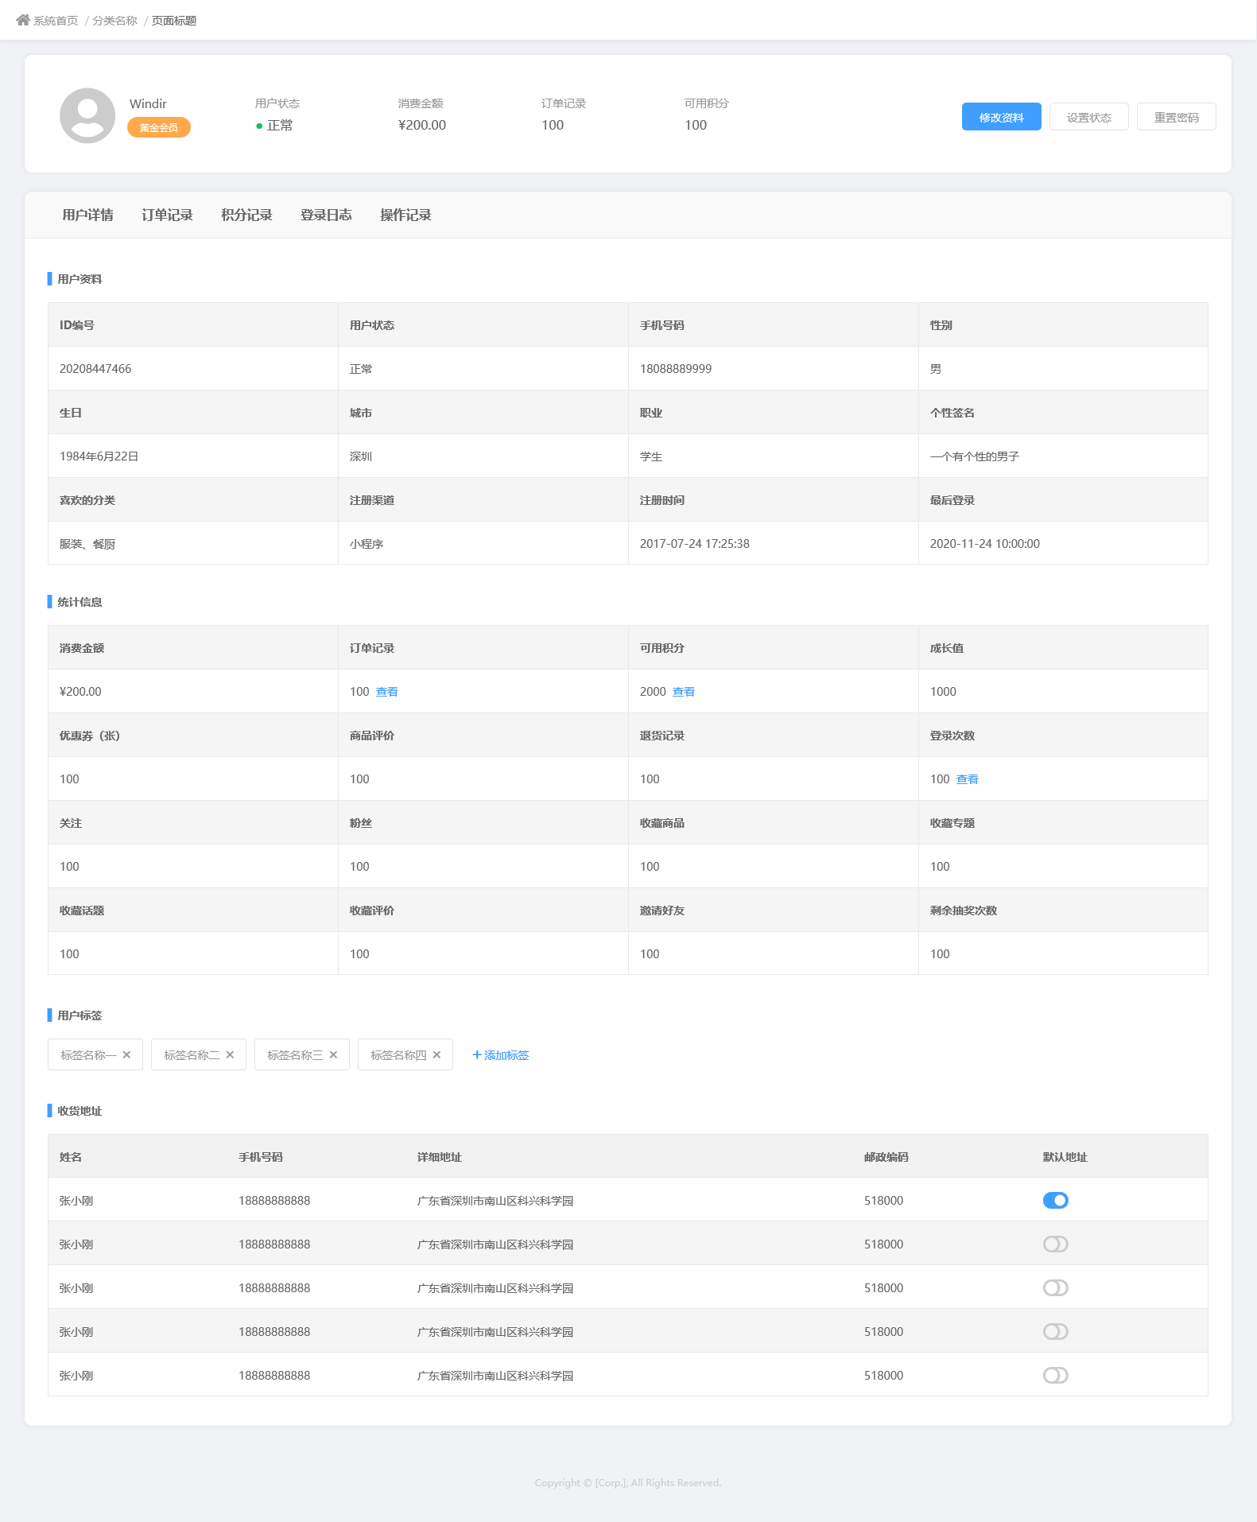Click registration time 2017-07-24 17:25:38
Viewport: 1257px width, 1522px height.
[x=695, y=544]
